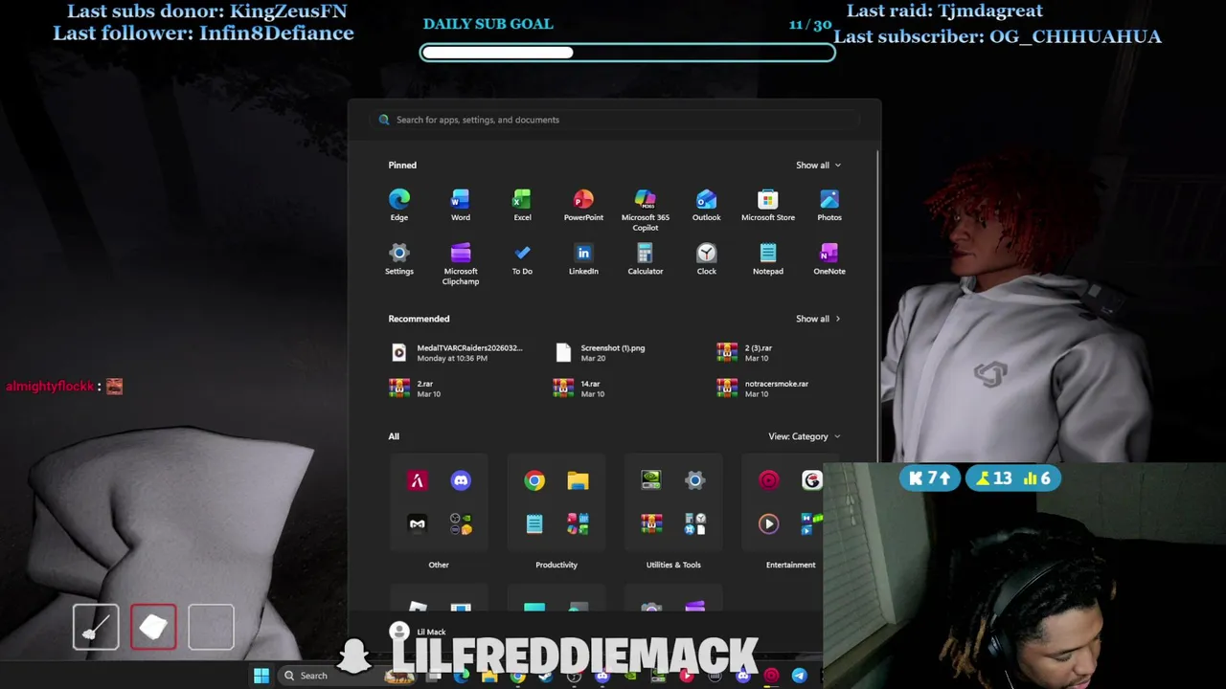Open recommended notracersmoke.rar file
The width and height of the screenshot is (1226, 689).
tap(763, 389)
